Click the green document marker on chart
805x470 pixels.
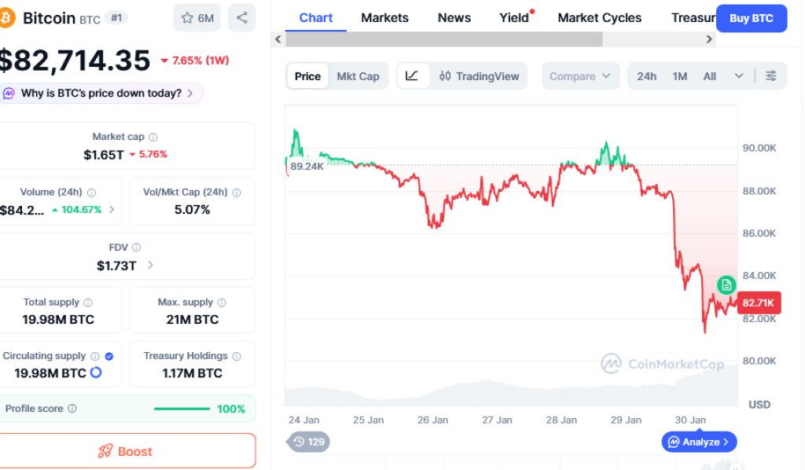(726, 285)
